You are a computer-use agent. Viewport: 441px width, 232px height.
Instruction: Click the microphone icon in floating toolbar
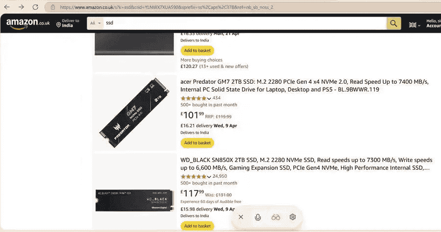[x=258, y=217]
